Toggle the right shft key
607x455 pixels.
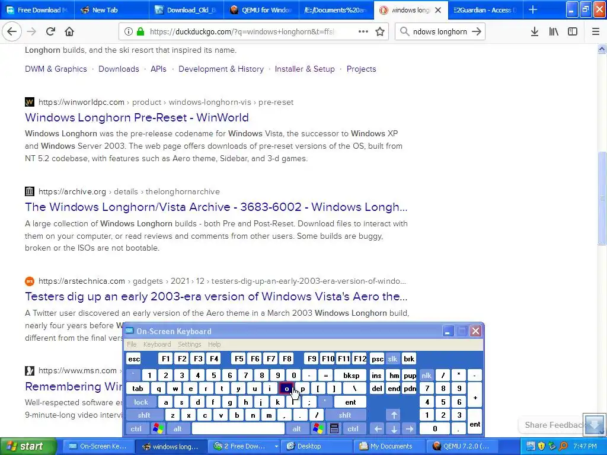(345, 415)
